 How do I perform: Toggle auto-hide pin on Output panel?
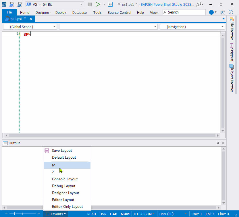click(218, 143)
